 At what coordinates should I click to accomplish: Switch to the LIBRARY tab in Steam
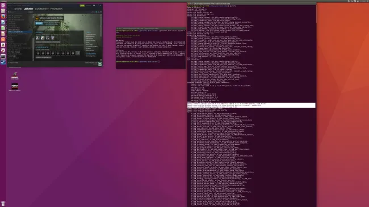pyautogui.click(x=28, y=9)
